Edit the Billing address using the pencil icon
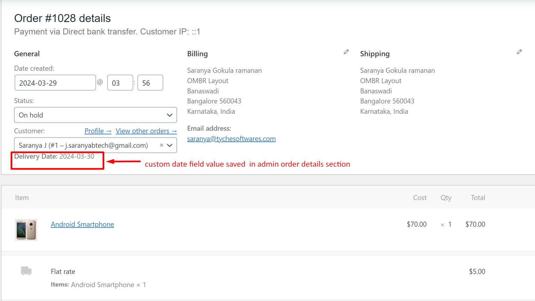 pyautogui.click(x=346, y=52)
